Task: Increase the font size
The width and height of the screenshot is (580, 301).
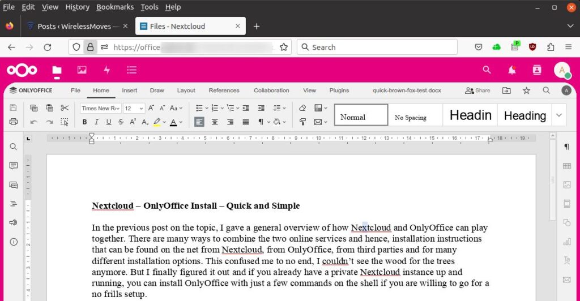Action: [151, 108]
